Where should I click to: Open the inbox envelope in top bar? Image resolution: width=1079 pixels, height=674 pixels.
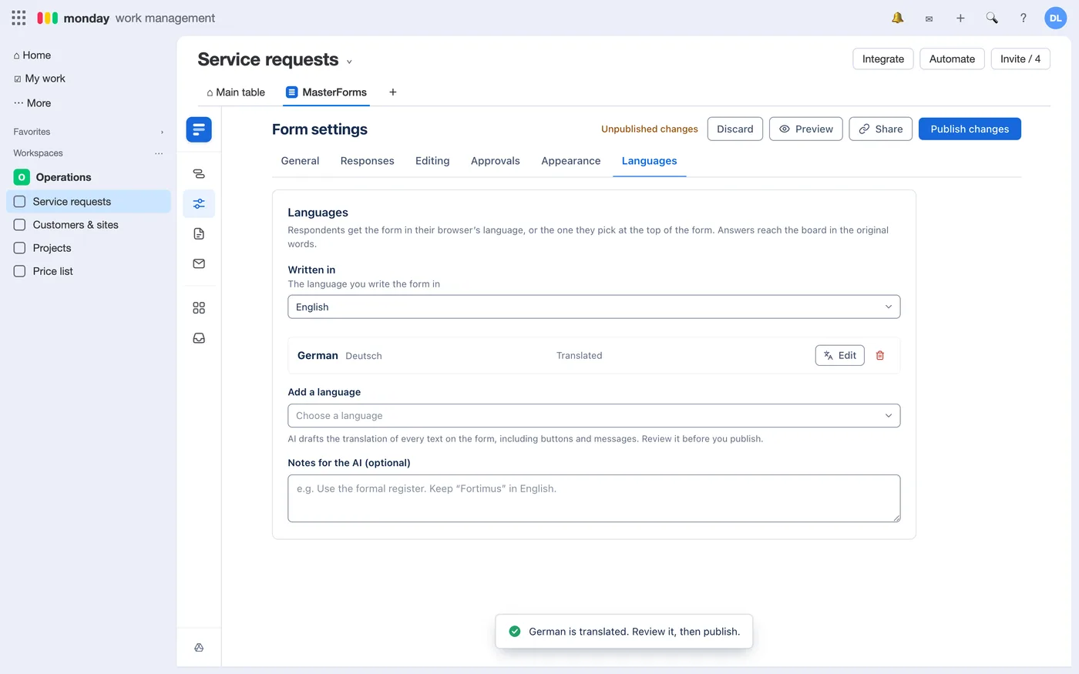[929, 18]
